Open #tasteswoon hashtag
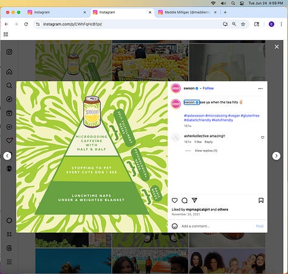This screenshot has height=274, width=288. pos(194,115)
